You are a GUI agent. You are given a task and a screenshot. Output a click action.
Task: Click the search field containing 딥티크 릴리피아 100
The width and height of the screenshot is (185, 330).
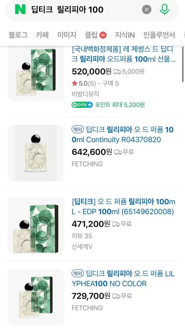click(x=82, y=10)
